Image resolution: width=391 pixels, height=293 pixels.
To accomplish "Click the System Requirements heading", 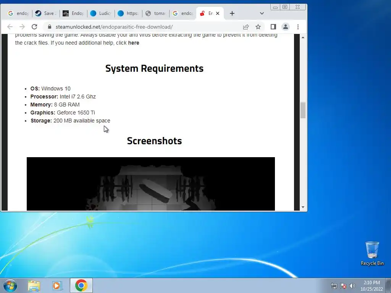I will 154,68.
